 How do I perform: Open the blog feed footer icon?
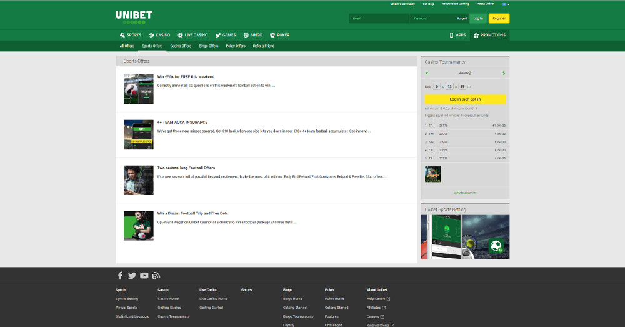tap(156, 276)
